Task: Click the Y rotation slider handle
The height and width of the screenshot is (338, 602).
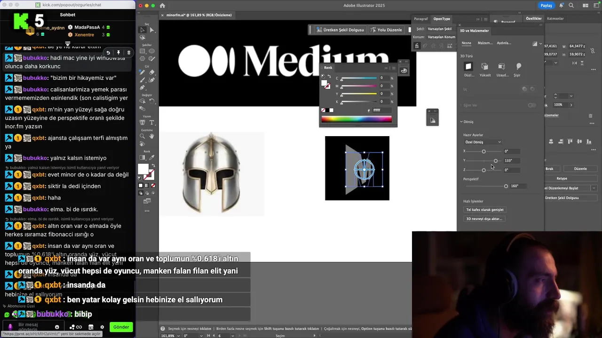Action: (x=496, y=161)
